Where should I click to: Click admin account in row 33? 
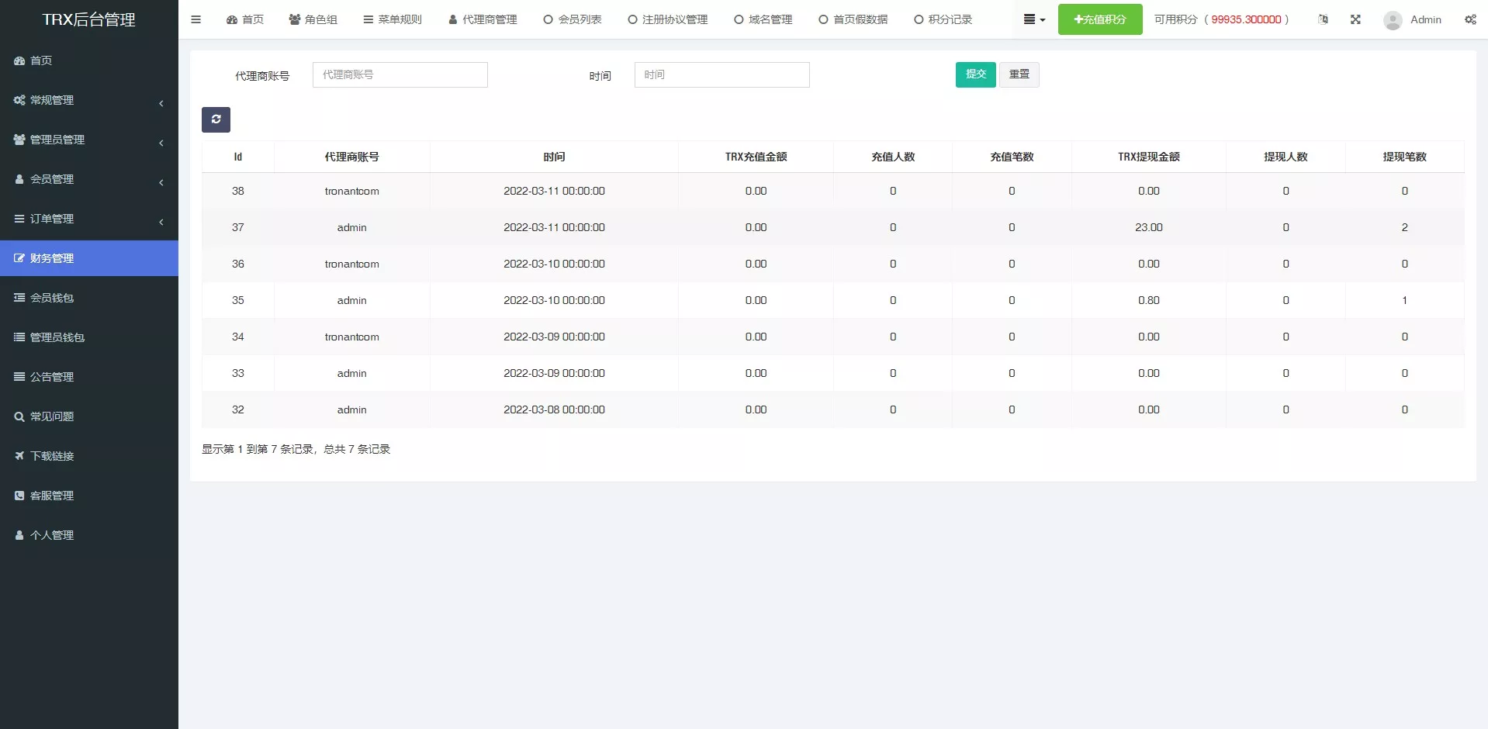(352, 373)
